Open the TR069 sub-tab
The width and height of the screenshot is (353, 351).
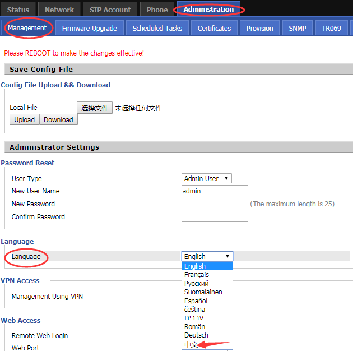click(x=331, y=28)
